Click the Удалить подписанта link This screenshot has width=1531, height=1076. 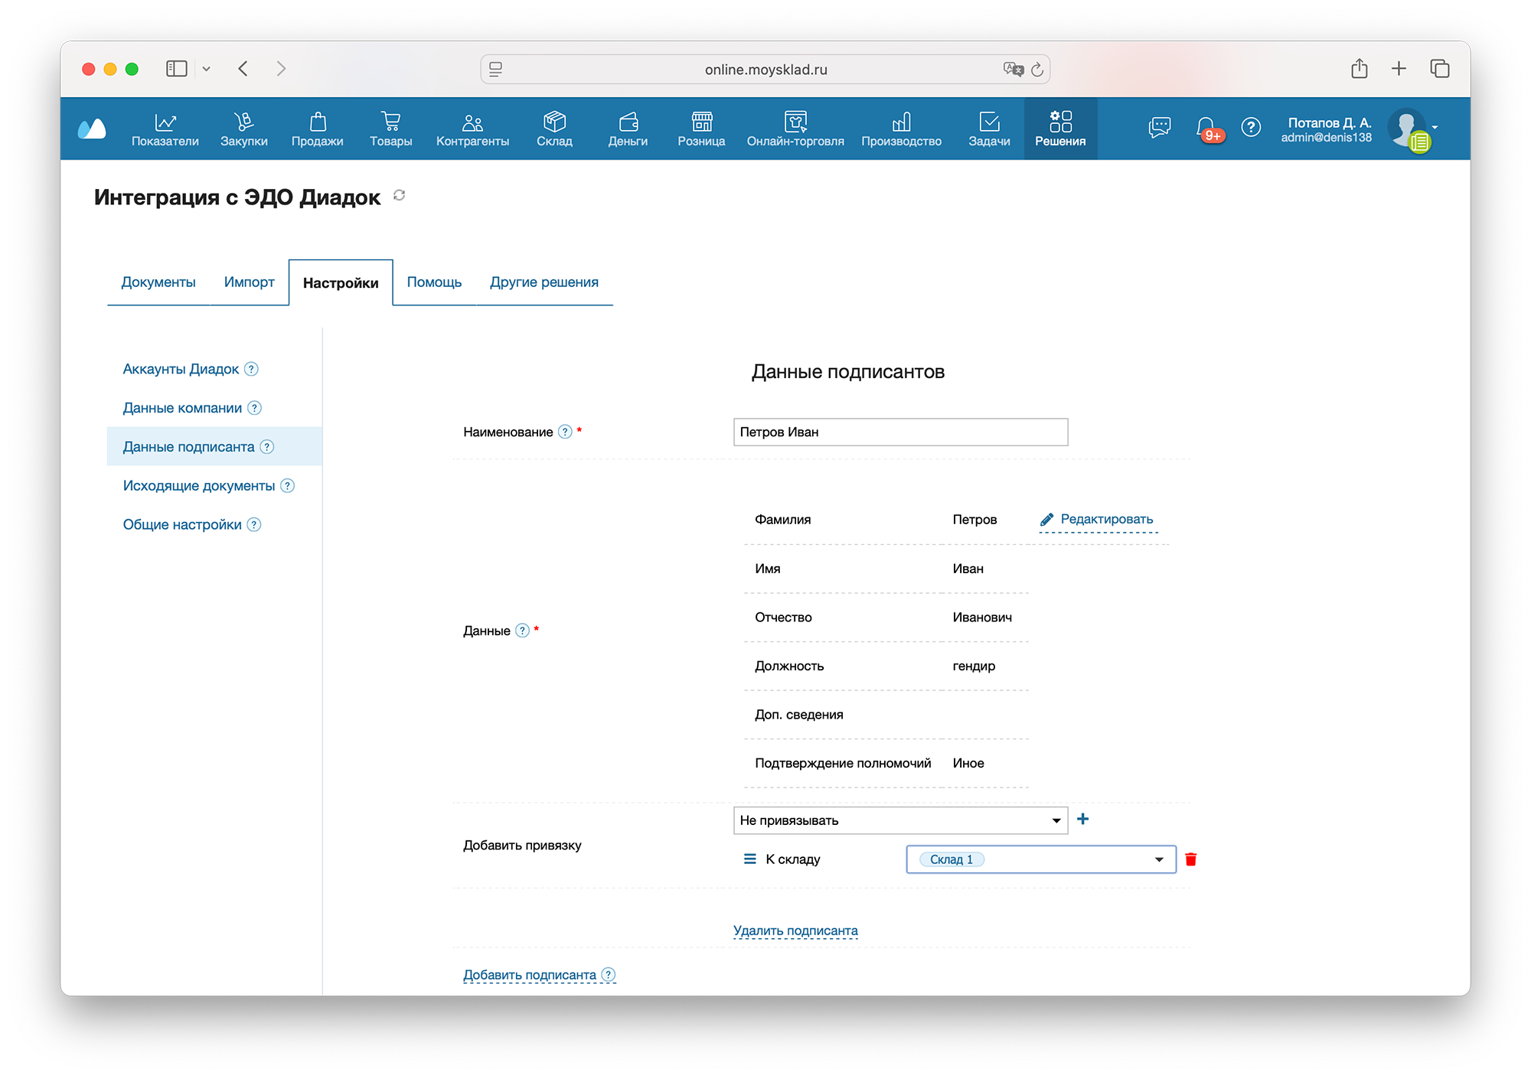coord(795,931)
